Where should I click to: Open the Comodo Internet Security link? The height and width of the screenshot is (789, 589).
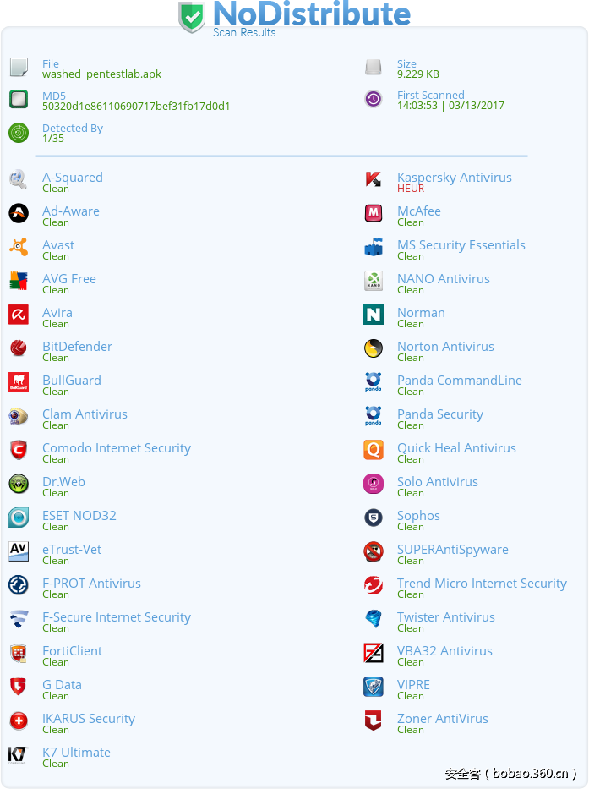point(117,447)
